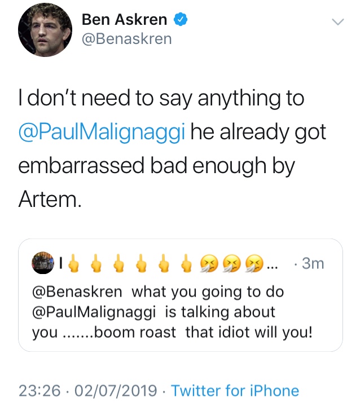Open the quoted tweet card

click(x=181, y=295)
